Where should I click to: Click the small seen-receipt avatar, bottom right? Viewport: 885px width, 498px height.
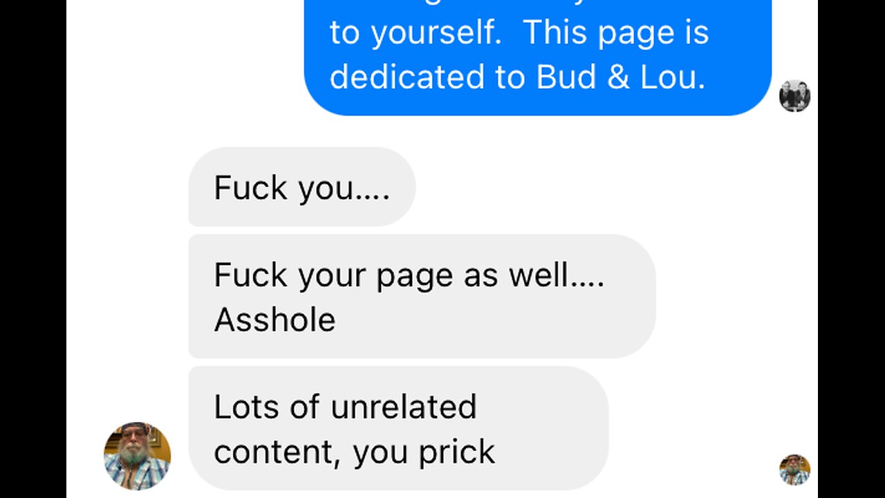point(794,470)
